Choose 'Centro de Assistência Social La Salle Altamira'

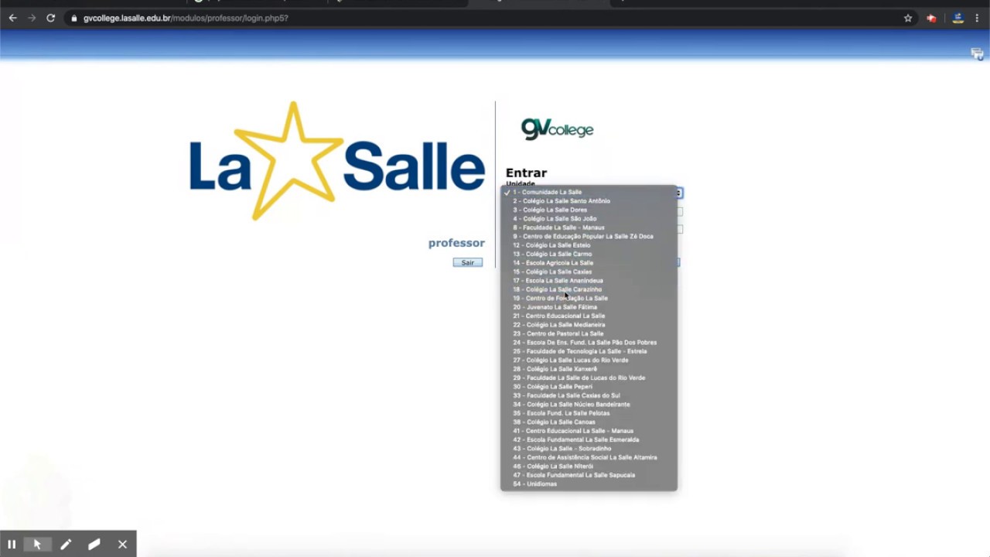[589, 457]
